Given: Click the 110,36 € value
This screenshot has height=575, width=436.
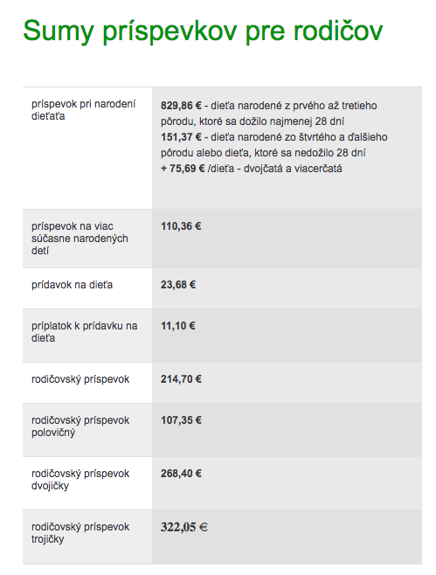Looking at the screenshot, I should pyautogui.click(x=181, y=226).
